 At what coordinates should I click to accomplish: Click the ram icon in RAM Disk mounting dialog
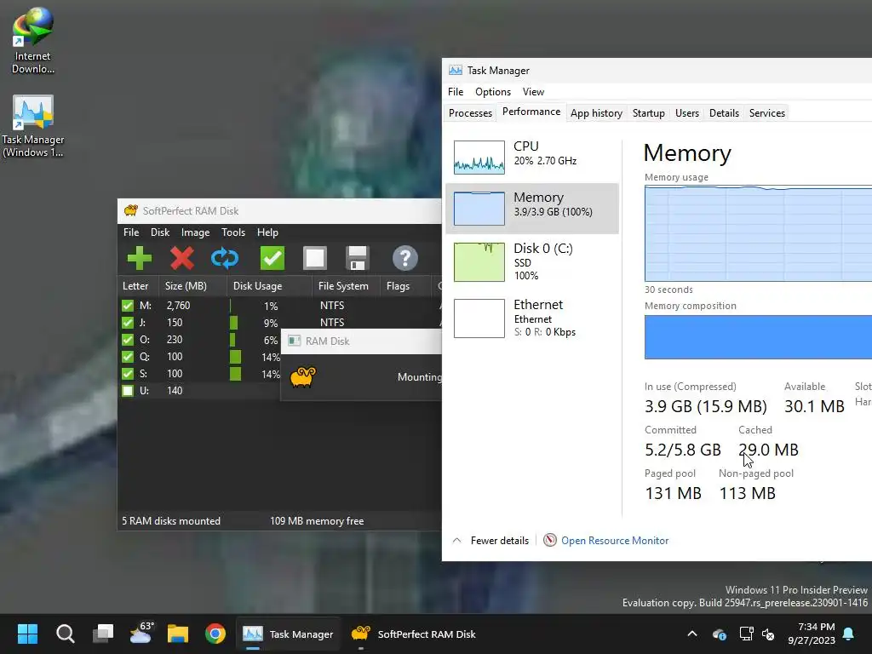(303, 377)
